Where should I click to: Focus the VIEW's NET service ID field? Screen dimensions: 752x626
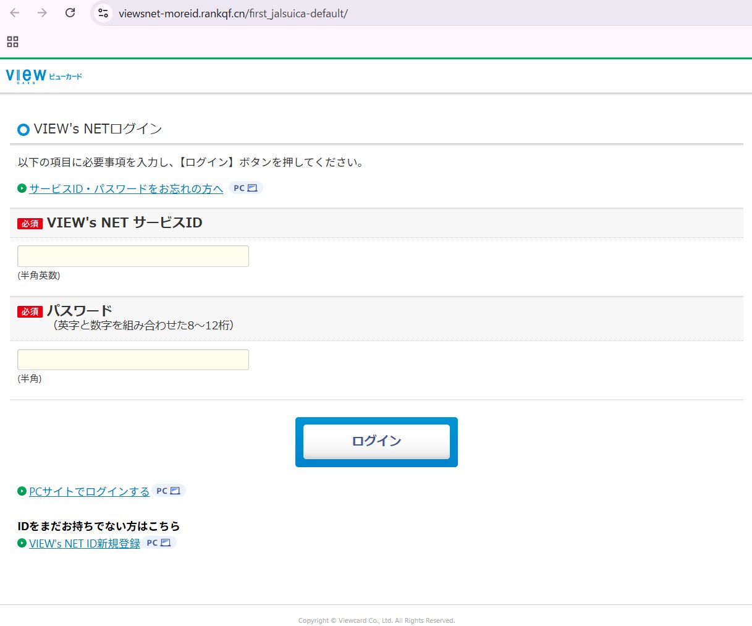point(133,256)
